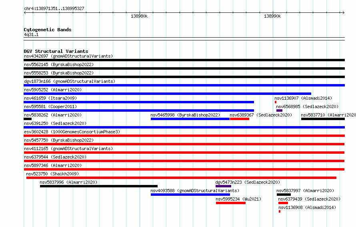Click esv3602428 1000GenomesConsortiumPhase3 label
The height and width of the screenshot is (227, 356).
pos(72,132)
